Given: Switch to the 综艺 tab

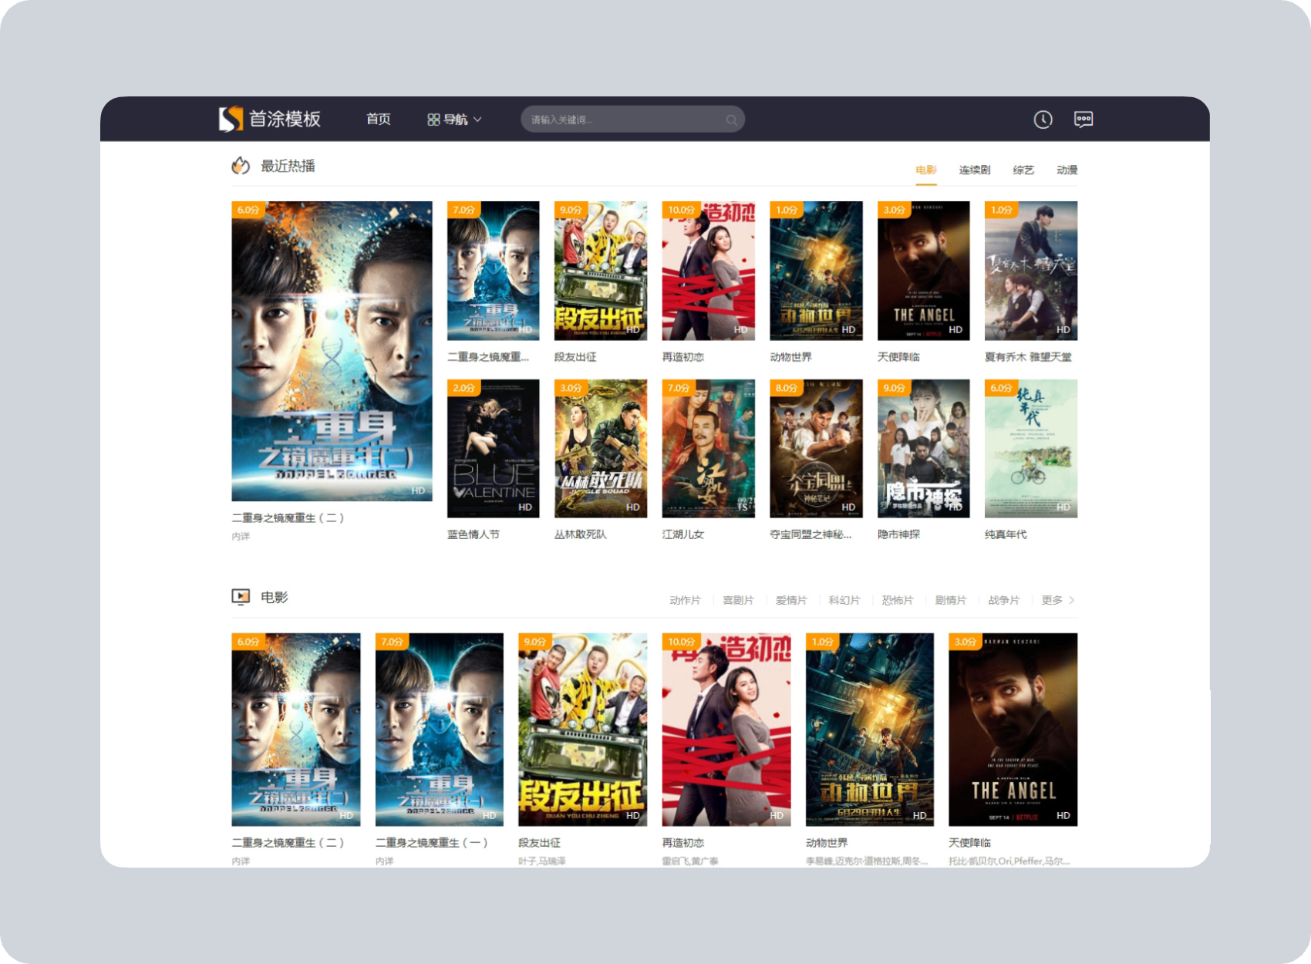Looking at the screenshot, I should point(1023,170).
